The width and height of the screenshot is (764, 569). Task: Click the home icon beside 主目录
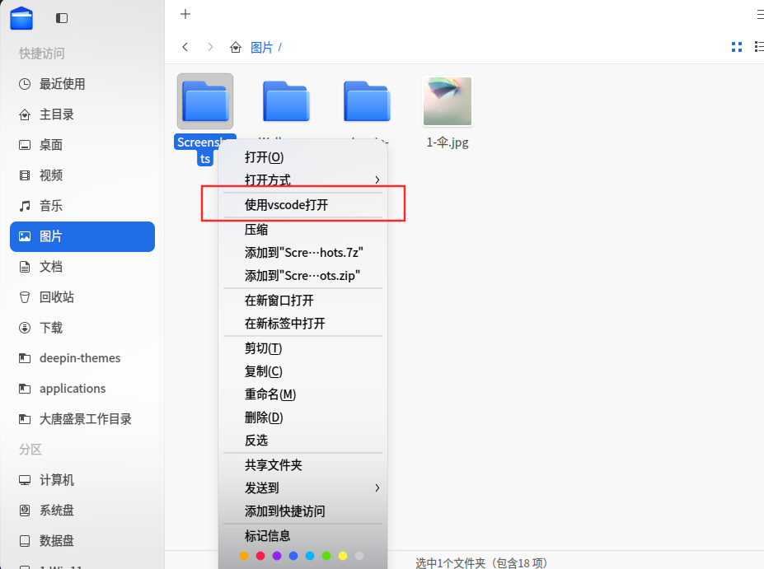point(25,115)
